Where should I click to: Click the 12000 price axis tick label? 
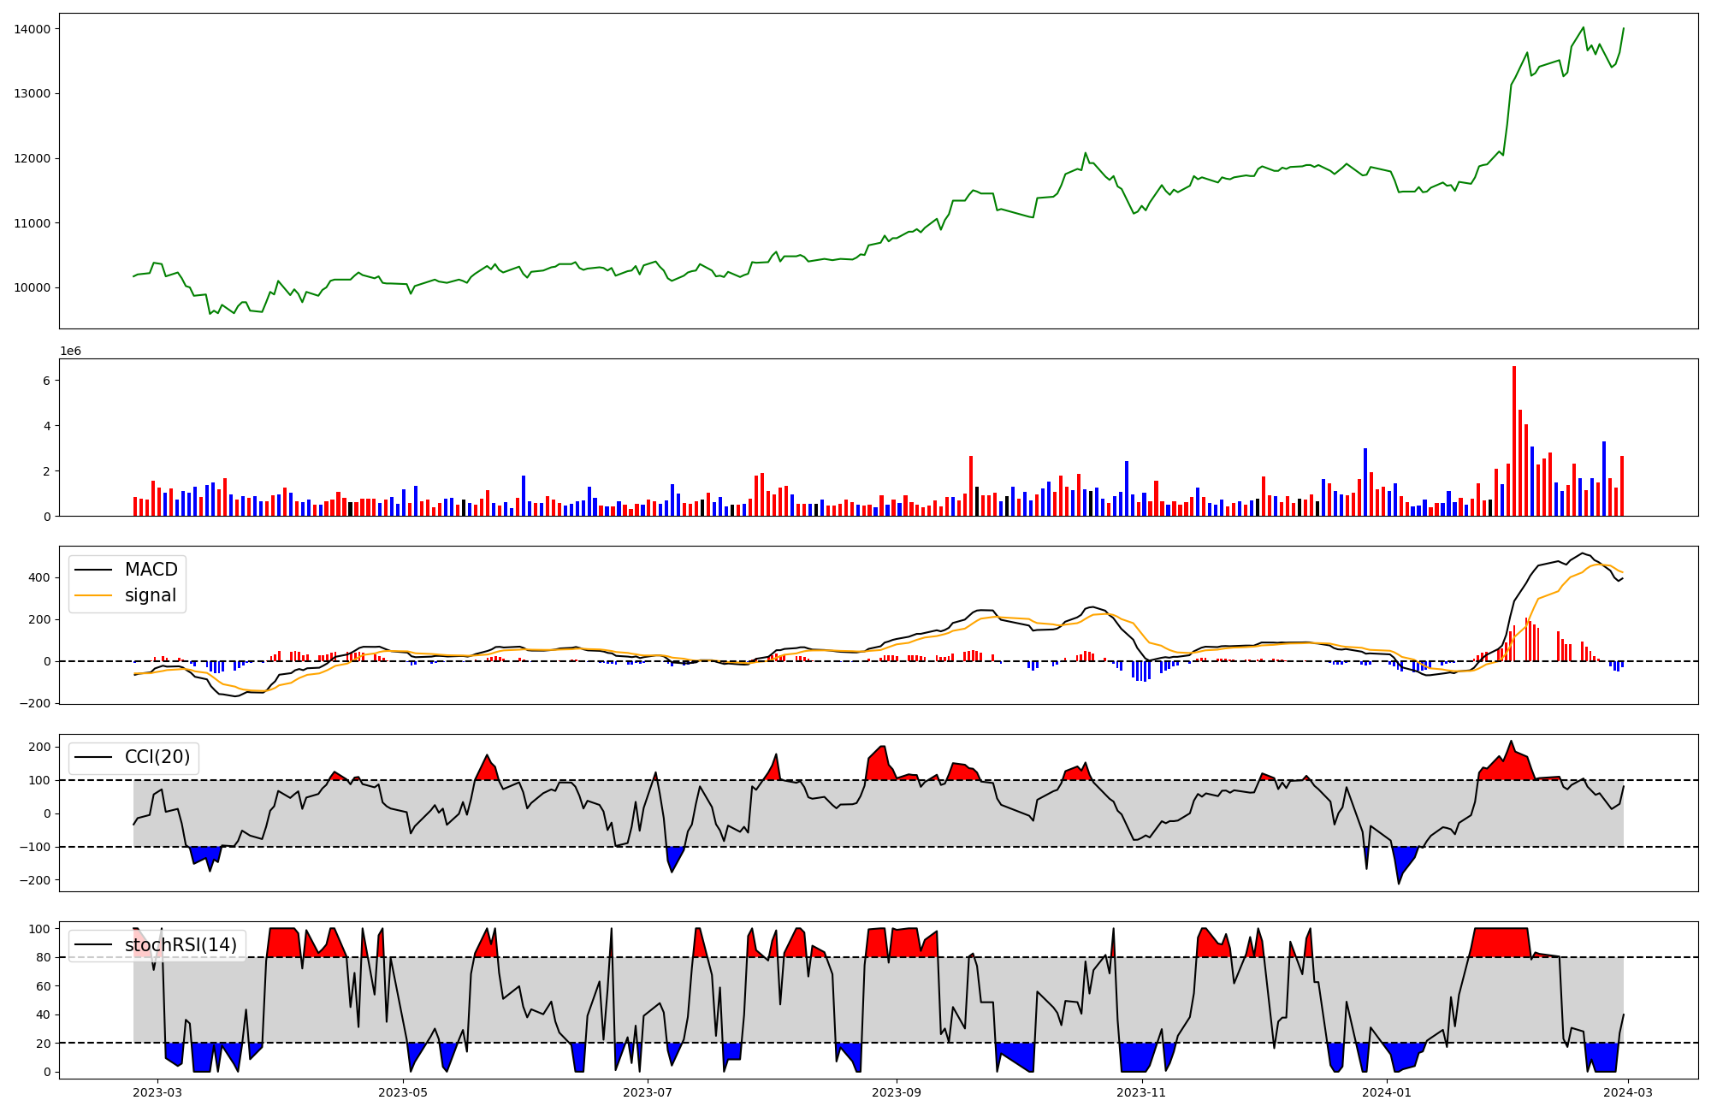pyautogui.click(x=32, y=158)
